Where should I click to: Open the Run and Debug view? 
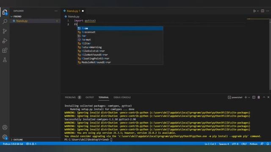click(x=5, y=41)
